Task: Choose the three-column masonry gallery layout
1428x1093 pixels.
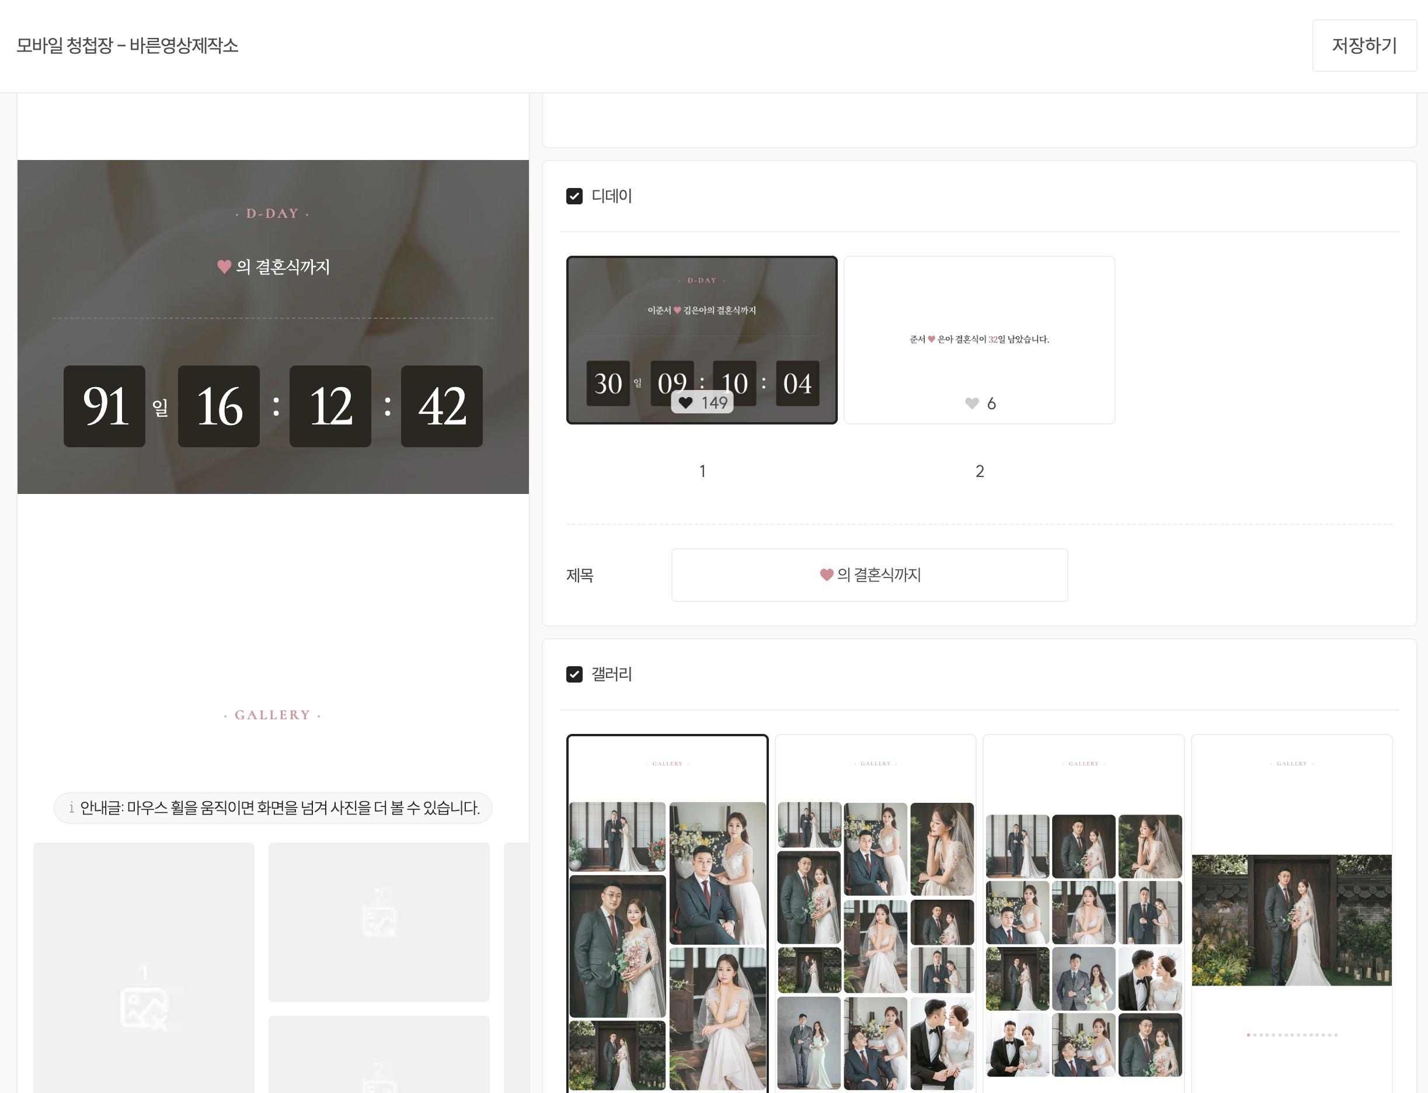Action: (x=875, y=911)
